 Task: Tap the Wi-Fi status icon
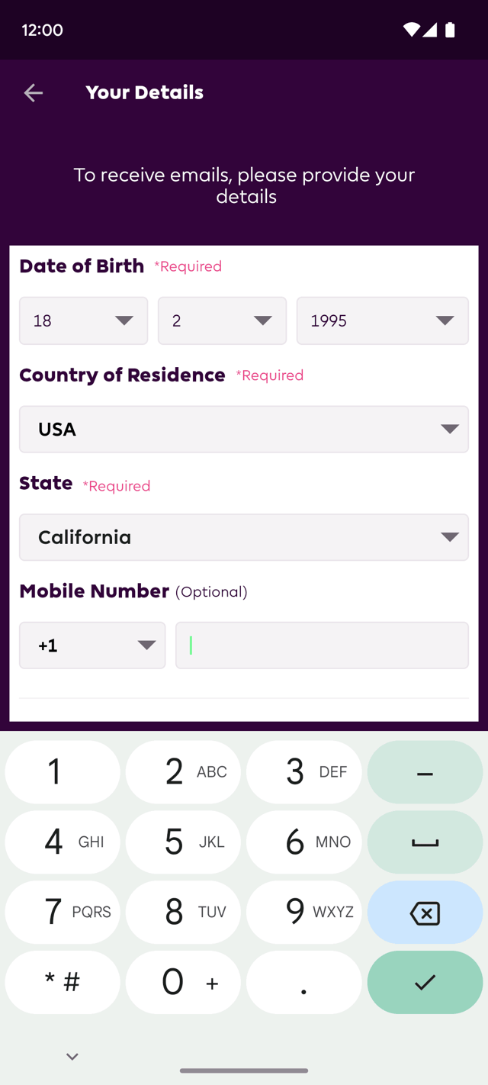412,30
